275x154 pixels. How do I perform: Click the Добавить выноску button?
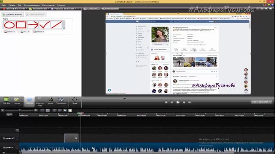(12, 15)
